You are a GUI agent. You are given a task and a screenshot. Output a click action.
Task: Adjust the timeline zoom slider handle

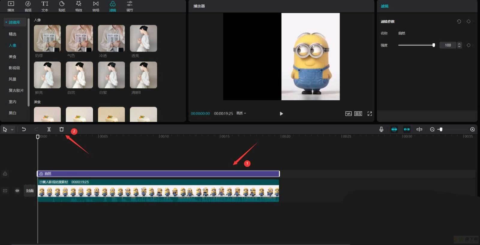coord(441,129)
